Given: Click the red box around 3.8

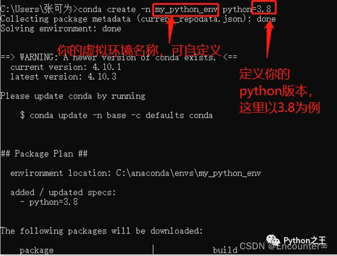Looking at the screenshot, I should tap(263, 7).
